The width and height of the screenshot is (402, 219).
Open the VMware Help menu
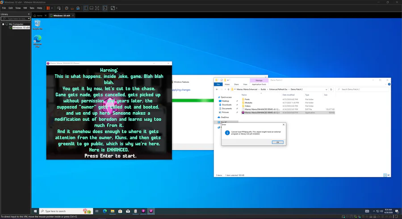[x=39, y=8]
